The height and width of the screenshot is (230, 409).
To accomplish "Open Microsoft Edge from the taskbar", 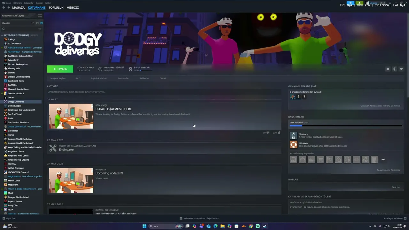I will [215, 226].
